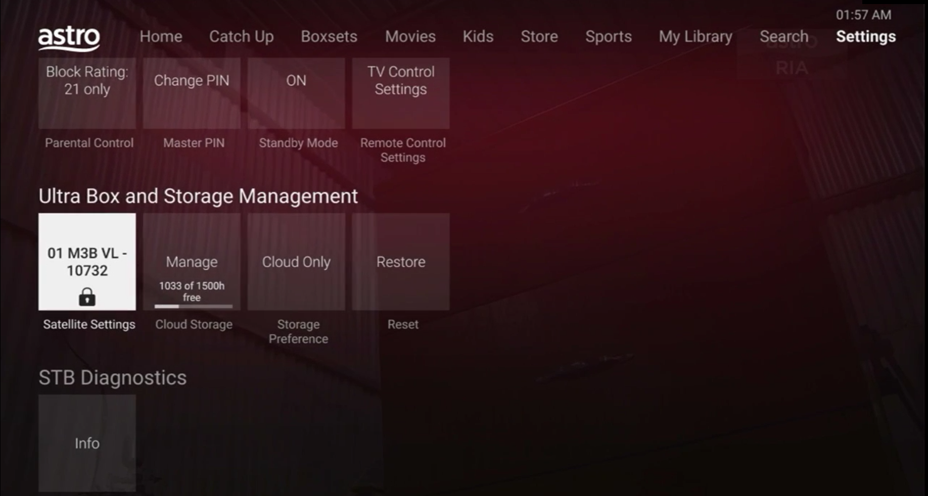Screen dimensions: 928x496
Task: Open Block Rating parental control tile
Action: coord(87,93)
